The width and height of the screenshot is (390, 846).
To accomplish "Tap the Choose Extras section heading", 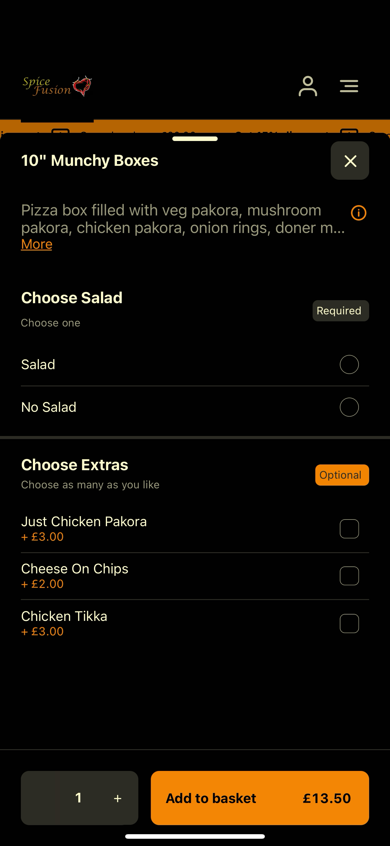I will 74,465.
